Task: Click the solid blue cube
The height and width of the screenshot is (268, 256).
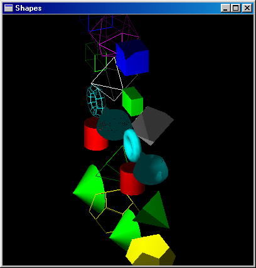Action: [x=132, y=58]
